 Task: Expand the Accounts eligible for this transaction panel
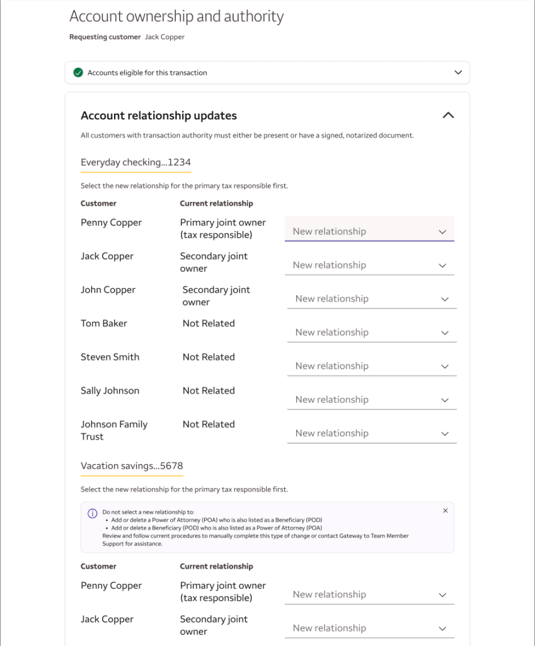(x=458, y=73)
